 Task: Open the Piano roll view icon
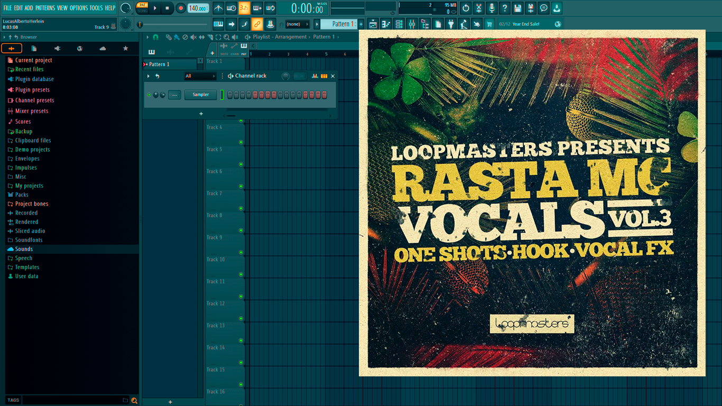[x=386, y=24]
